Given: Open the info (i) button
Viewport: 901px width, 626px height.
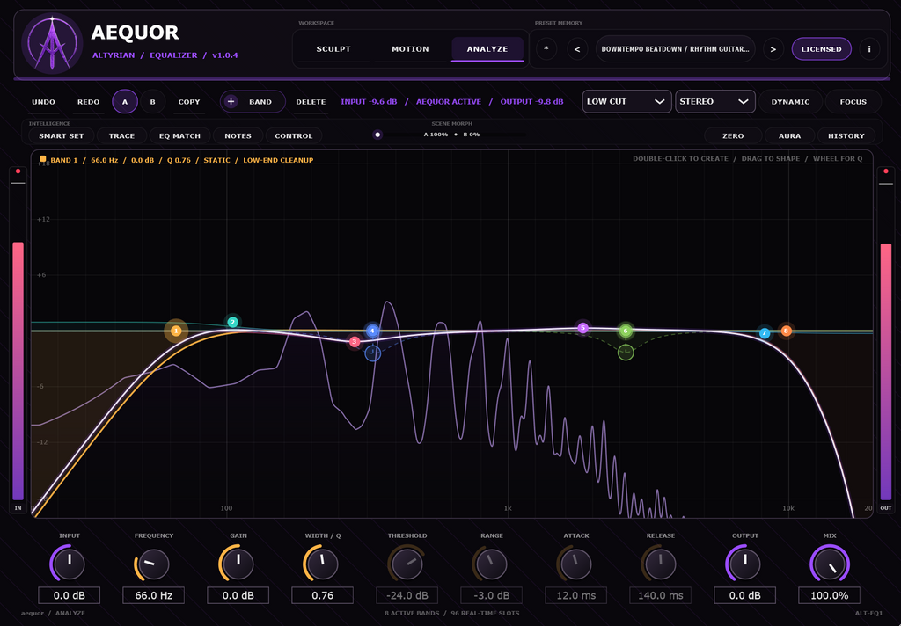Looking at the screenshot, I should pyautogui.click(x=869, y=49).
